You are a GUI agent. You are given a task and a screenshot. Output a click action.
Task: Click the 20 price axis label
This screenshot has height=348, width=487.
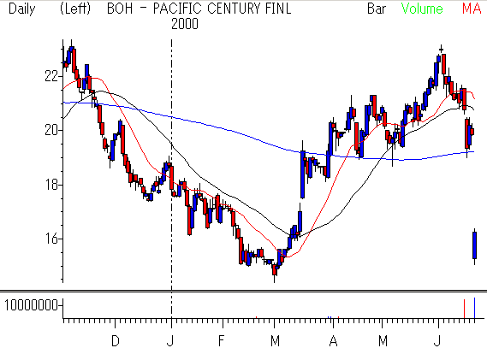(51, 130)
